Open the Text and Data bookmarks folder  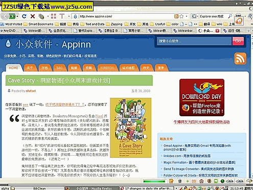point(93,24)
